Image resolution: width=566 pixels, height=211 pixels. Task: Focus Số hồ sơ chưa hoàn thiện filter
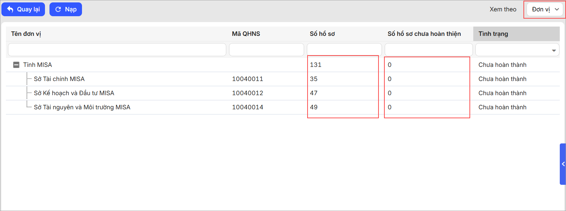[428, 50]
